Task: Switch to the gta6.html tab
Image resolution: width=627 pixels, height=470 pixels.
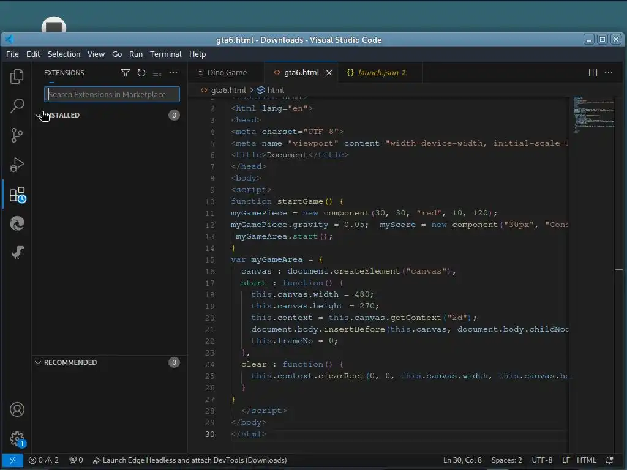Action: point(301,73)
